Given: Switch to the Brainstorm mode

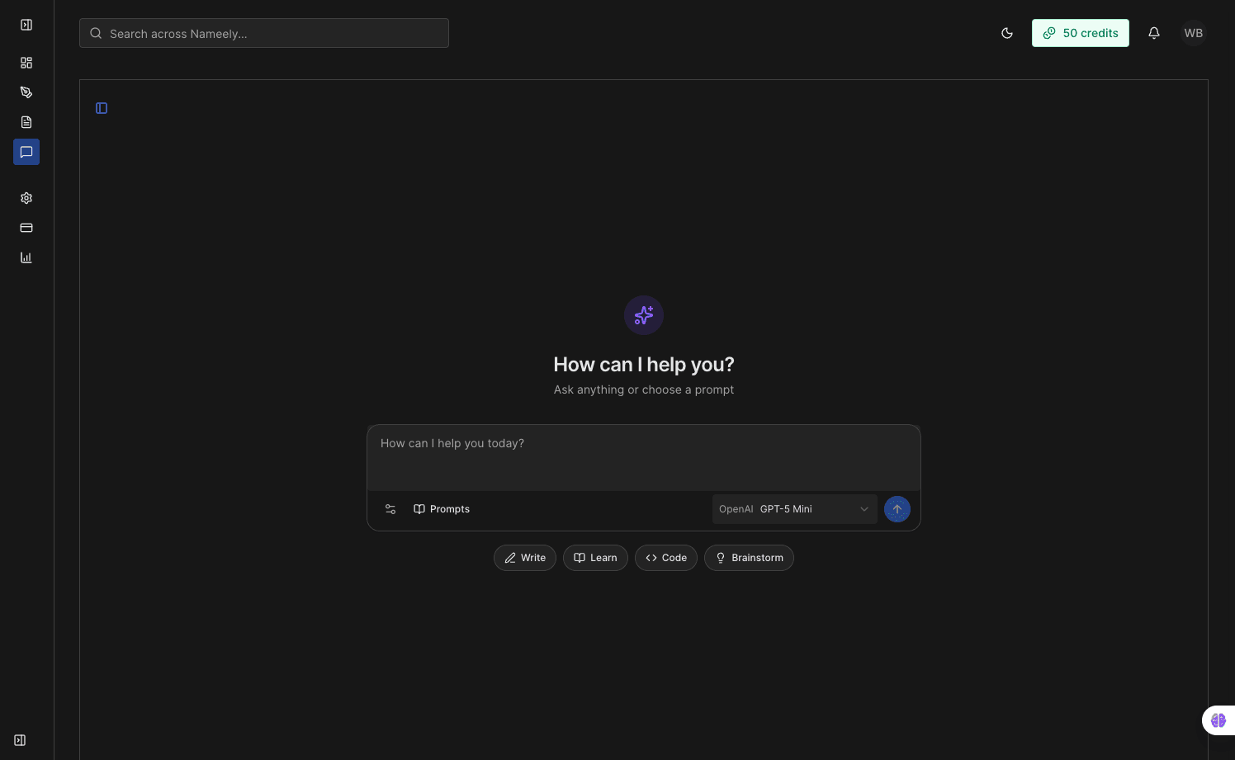Looking at the screenshot, I should 749,558.
